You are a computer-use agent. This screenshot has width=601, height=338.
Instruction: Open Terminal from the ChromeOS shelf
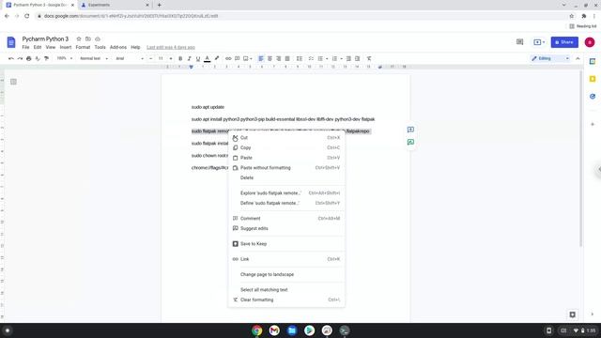pyautogui.click(x=345, y=330)
